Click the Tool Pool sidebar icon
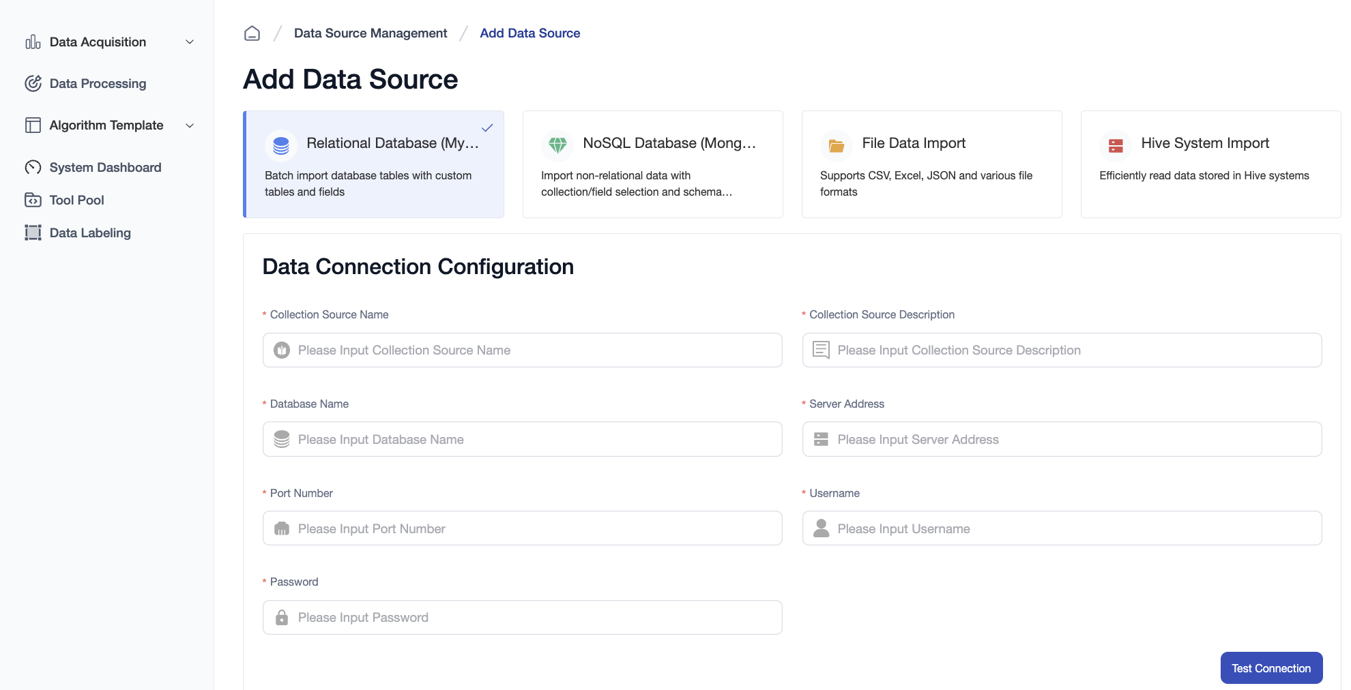 pyautogui.click(x=33, y=200)
